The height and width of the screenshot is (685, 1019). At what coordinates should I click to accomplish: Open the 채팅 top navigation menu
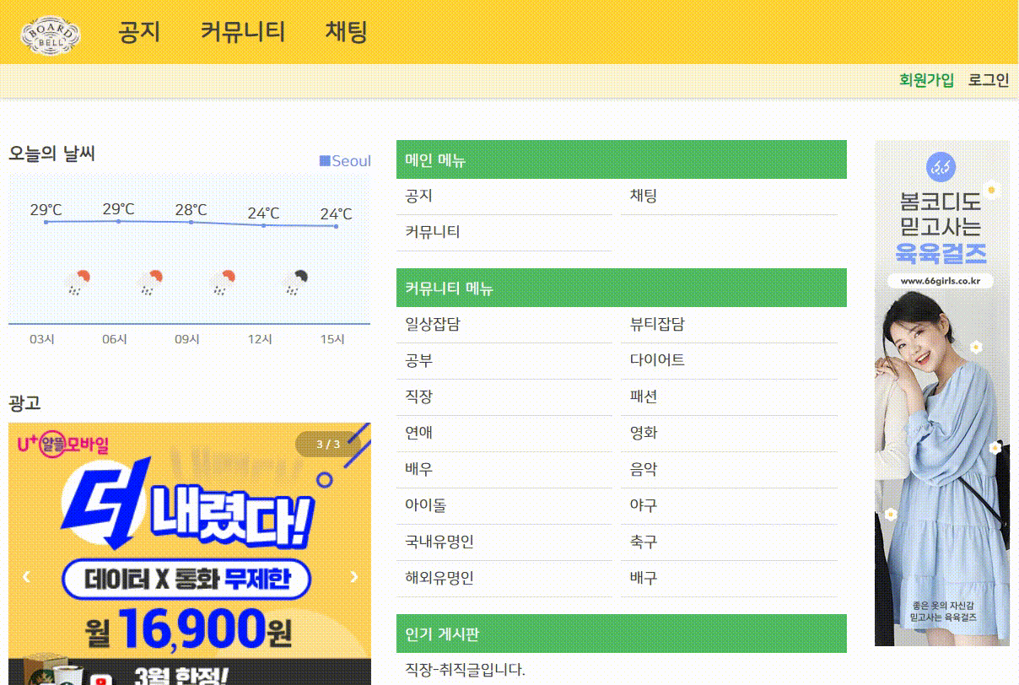[347, 32]
